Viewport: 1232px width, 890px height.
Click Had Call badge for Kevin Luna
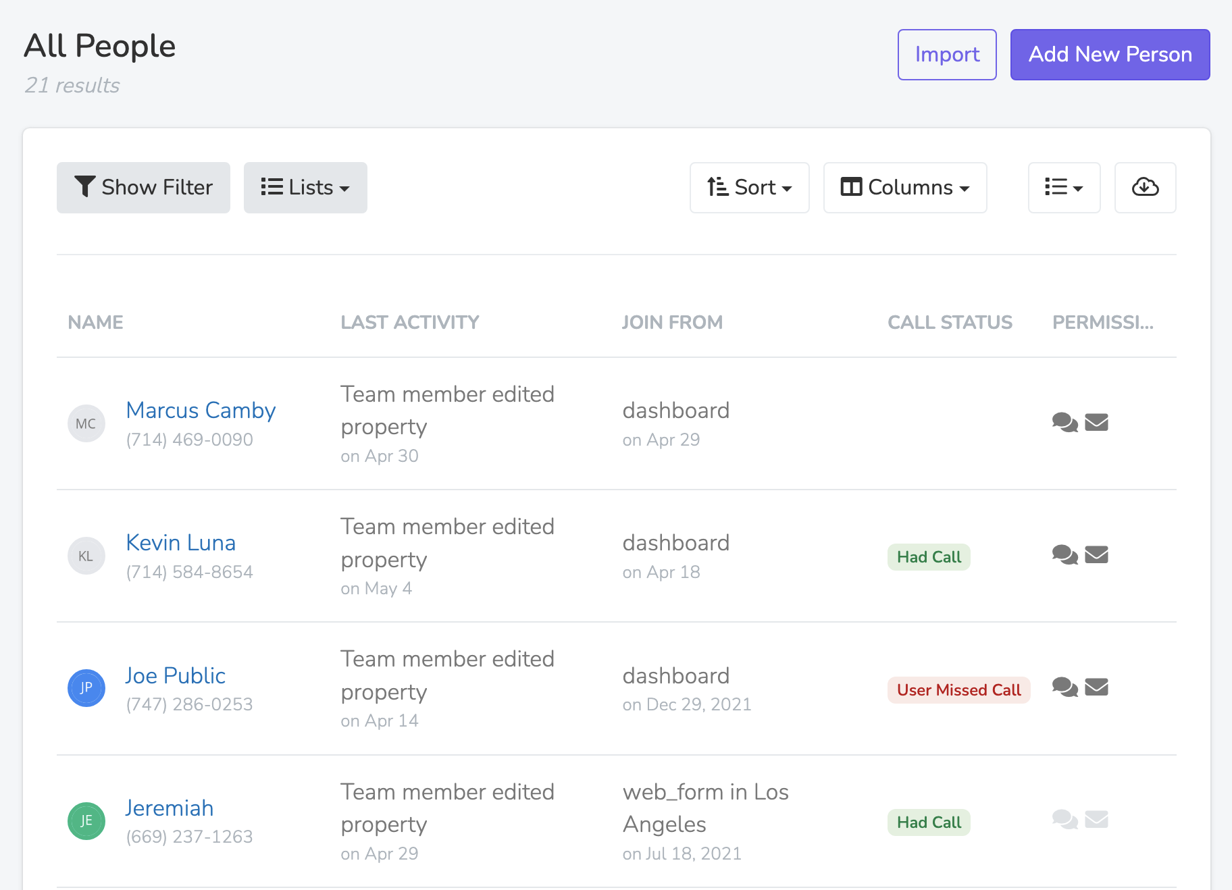point(929,557)
